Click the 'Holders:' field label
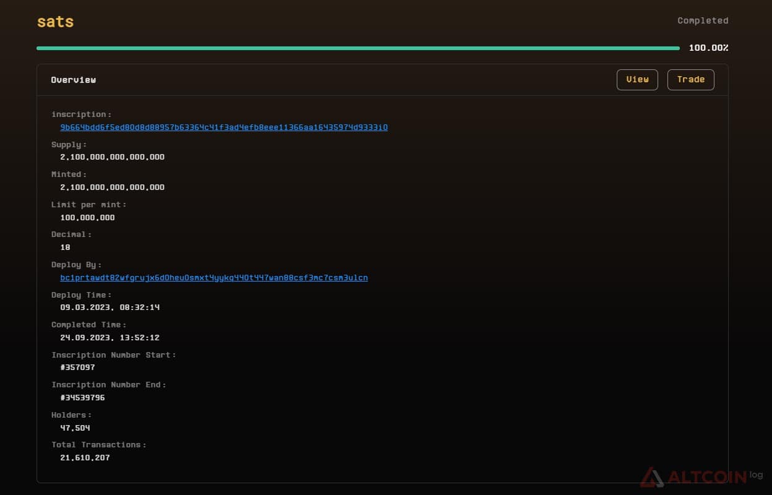The image size is (772, 495). pyautogui.click(x=72, y=415)
